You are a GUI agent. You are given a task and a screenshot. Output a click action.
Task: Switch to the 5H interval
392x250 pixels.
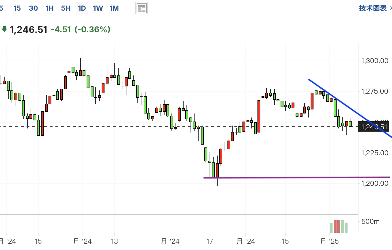coord(66,8)
